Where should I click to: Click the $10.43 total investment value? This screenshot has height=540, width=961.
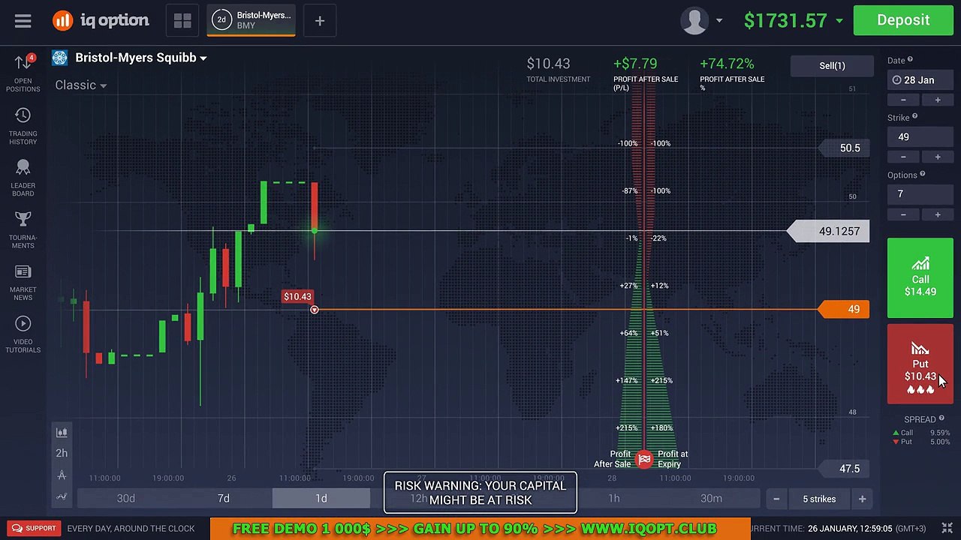[548, 64]
